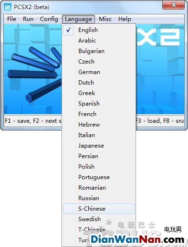188x247 pixels.
Task: Click the highlighted S-Chinese option
Action: pyautogui.click(x=99, y=209)
